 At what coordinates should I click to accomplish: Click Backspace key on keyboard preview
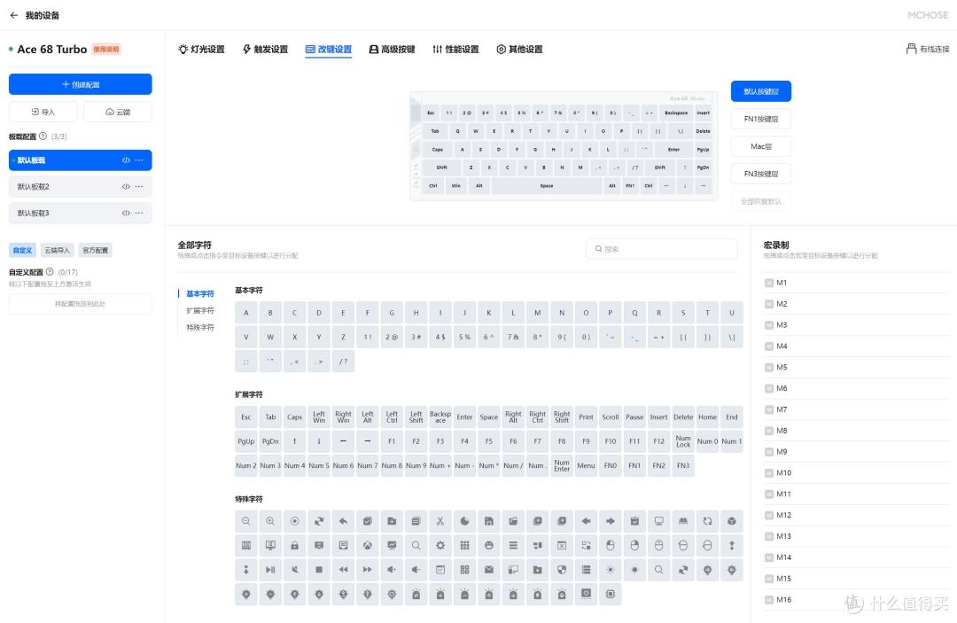pos(675,113)
